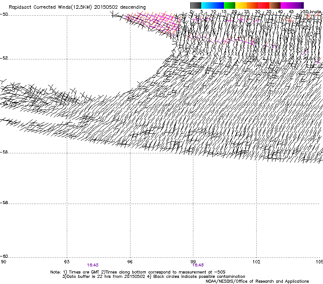Click the brown 35-40 knots swatch

click(275, 5)
